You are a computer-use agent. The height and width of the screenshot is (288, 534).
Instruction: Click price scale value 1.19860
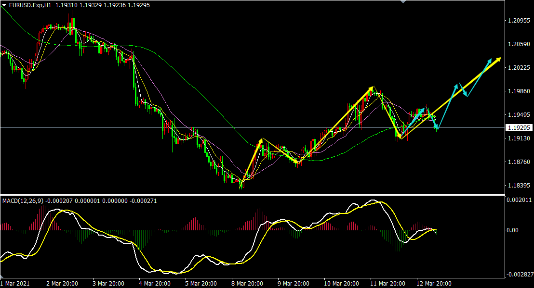pos(519,91)
